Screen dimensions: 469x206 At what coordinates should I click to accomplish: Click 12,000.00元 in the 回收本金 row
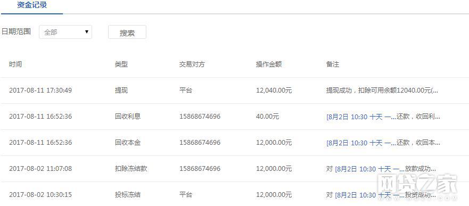pyautogui.click(x=274, y=143)
